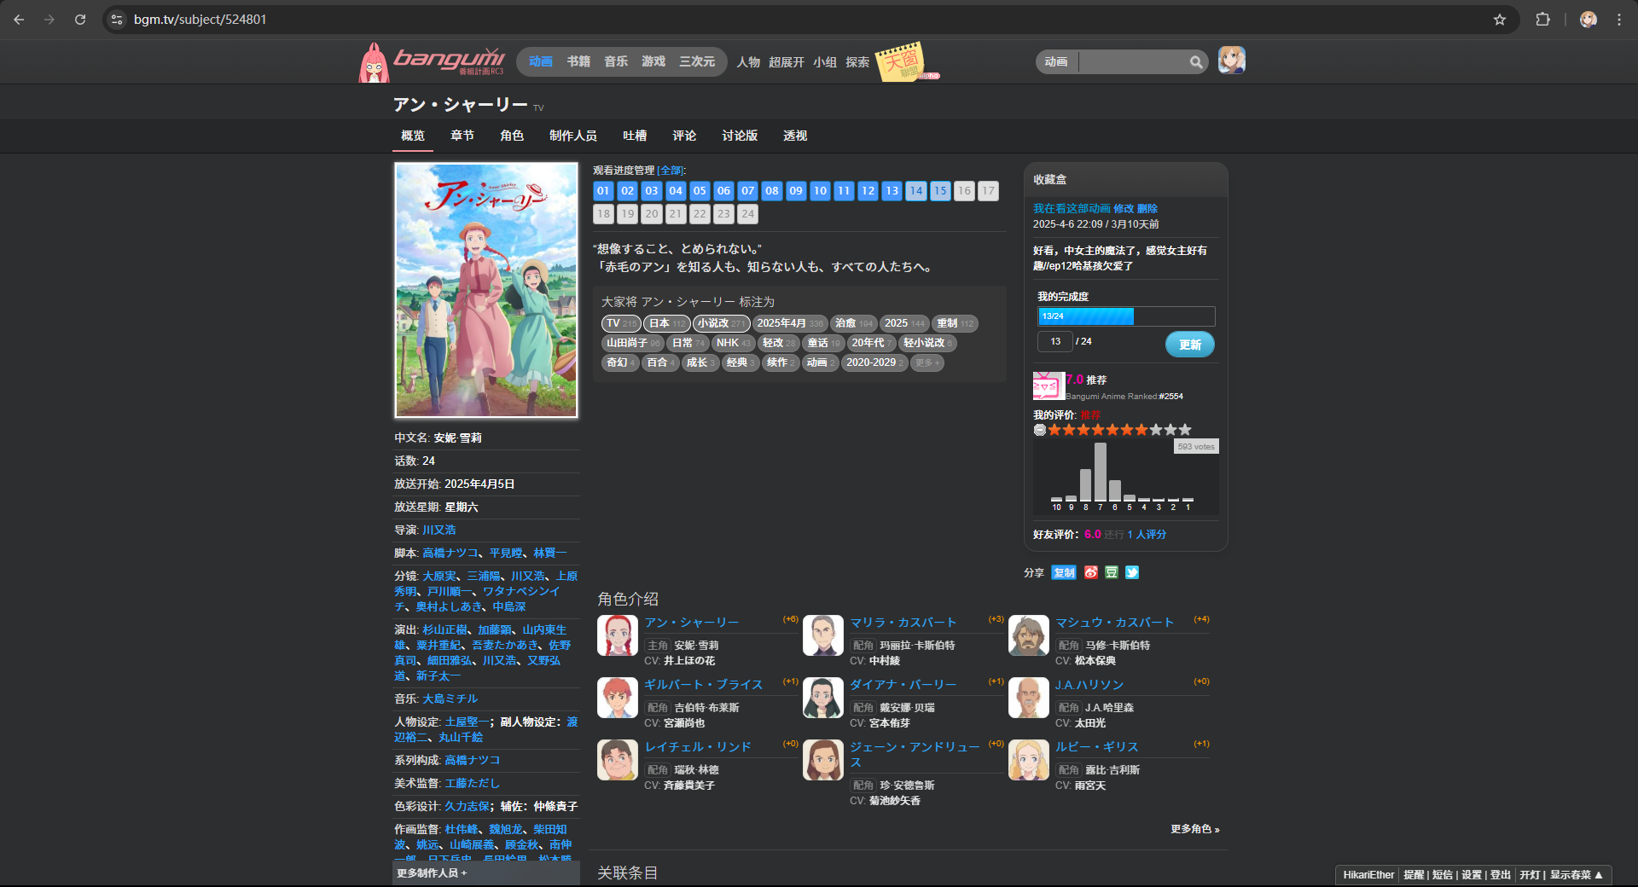Switch to the 透视 tab
The height and width of the screenshot is (887, 1638).
[x=795, y=136]
